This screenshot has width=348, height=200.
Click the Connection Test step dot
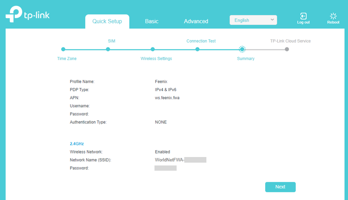(198, 49)
